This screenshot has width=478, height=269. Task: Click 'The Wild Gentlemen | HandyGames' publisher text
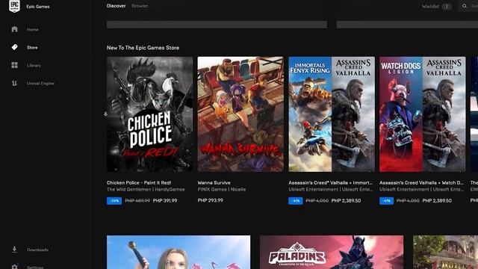(x=146, y=189)
